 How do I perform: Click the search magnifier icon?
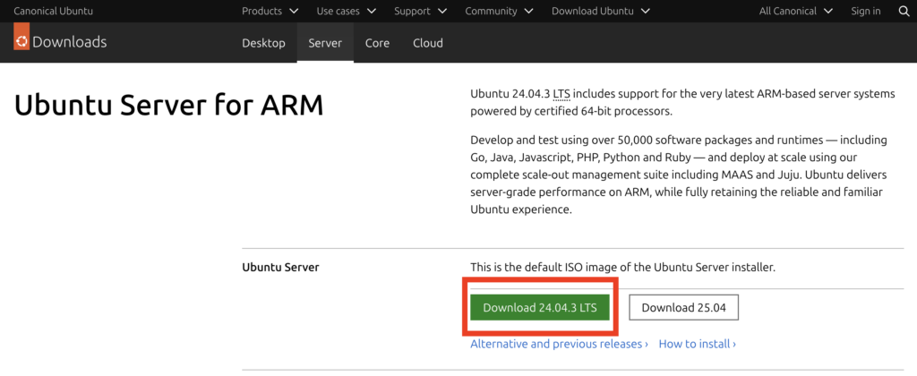coord(902,11)
